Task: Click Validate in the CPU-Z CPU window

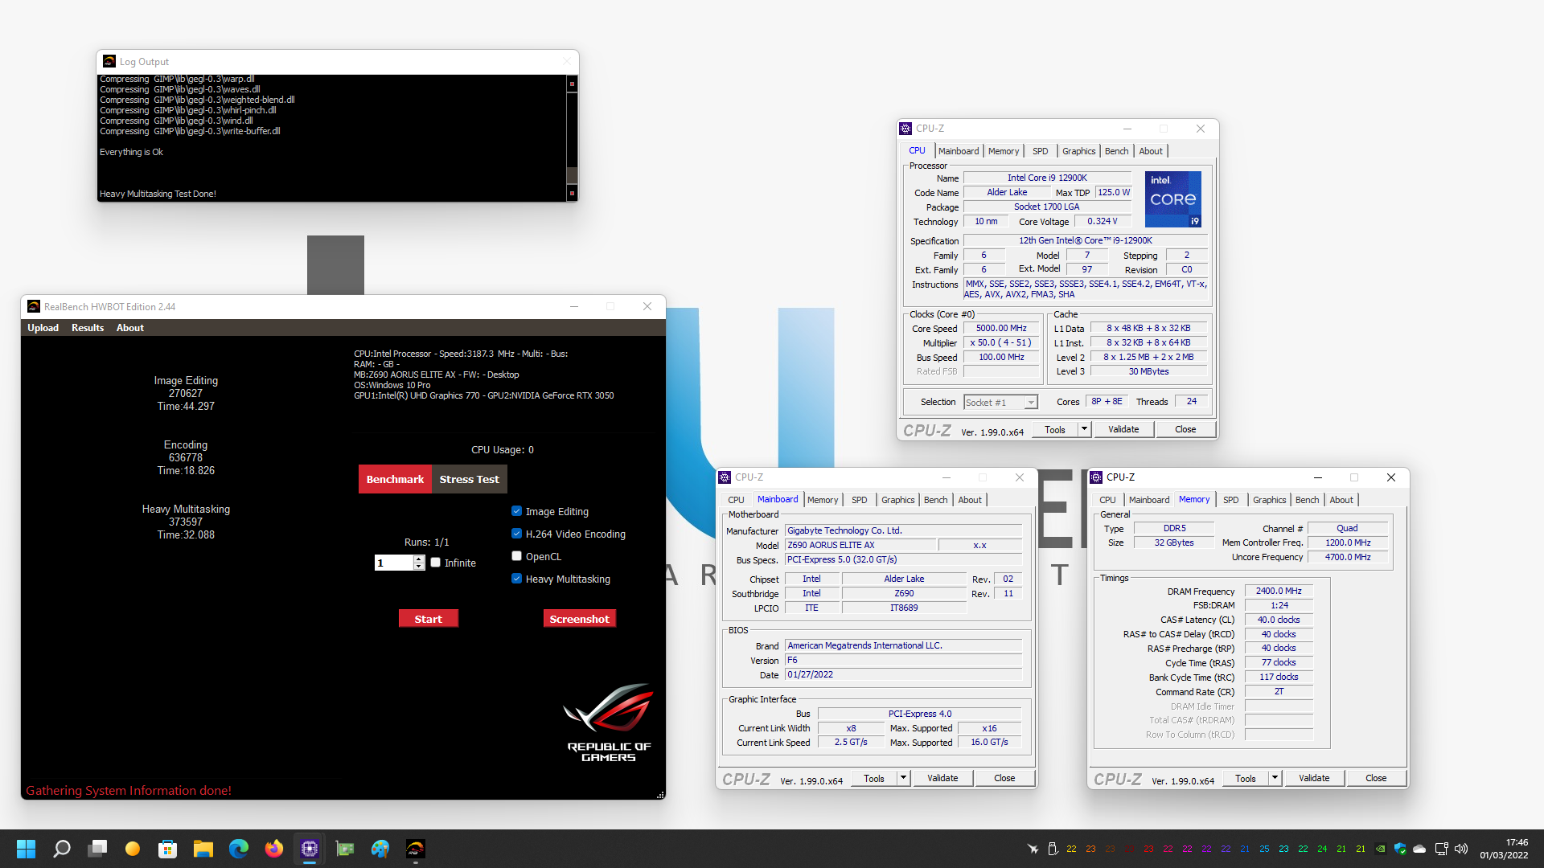Action: 1123,429
